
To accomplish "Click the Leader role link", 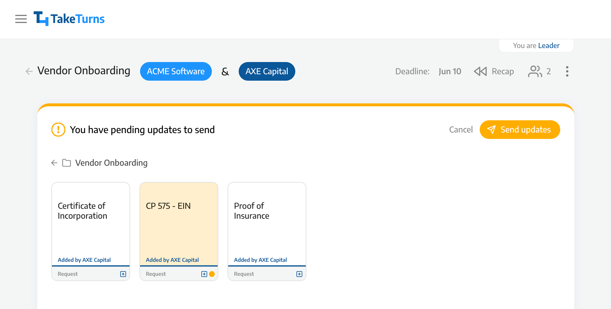I will pyautogui.click(x=549, y=46).
